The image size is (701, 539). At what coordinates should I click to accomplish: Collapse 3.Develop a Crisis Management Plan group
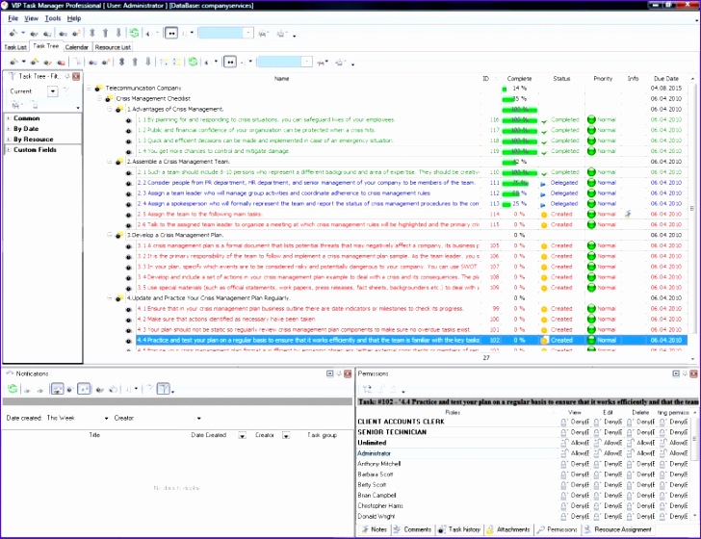[110, 235]
